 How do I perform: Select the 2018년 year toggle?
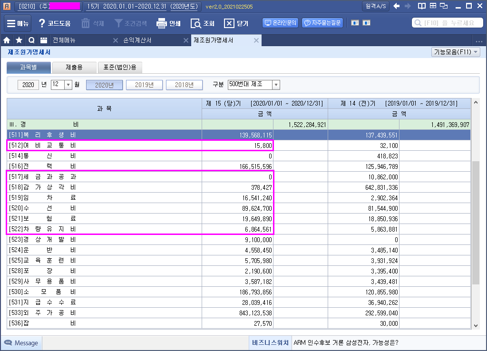pos(184,85)
